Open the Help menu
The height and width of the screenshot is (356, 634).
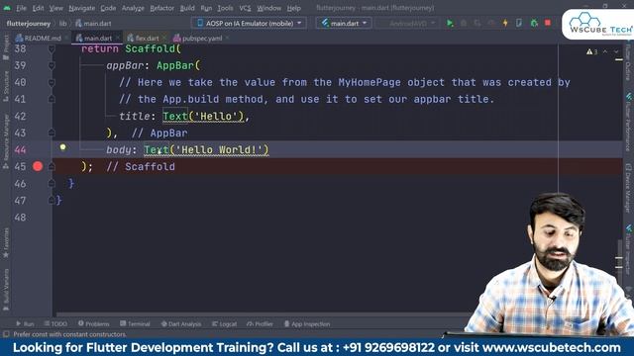293,8
